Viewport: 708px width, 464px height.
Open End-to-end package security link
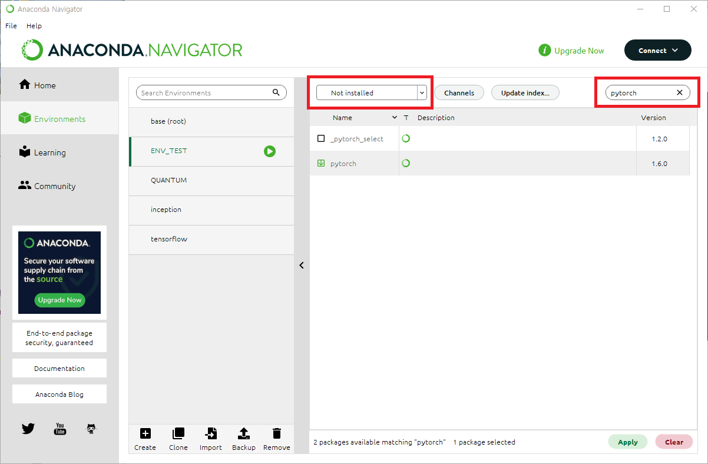tap(59, 338)
